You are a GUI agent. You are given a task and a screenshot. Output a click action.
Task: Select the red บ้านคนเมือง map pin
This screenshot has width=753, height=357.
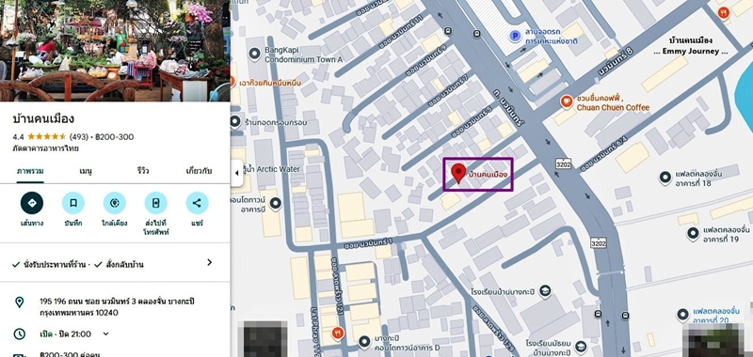[x=458, y=174]
